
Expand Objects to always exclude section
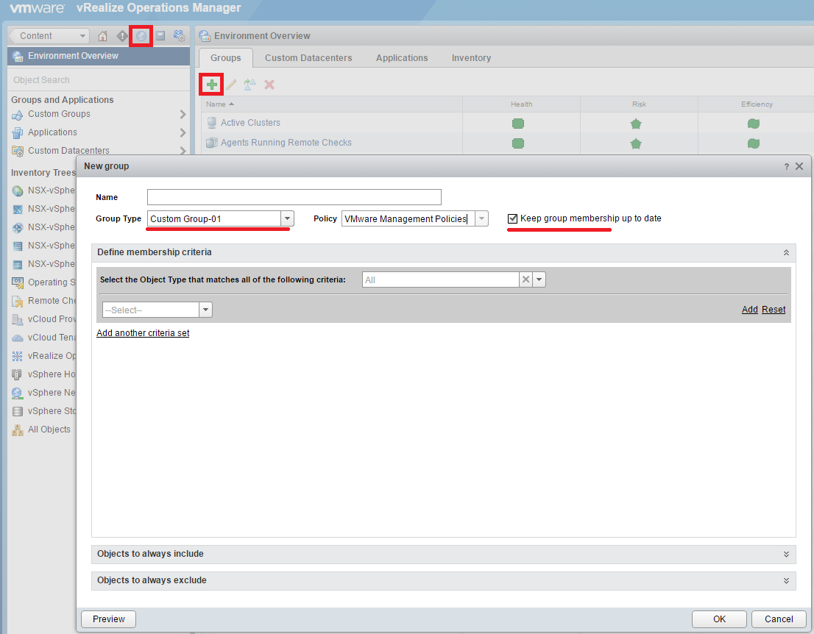tap(786, 580)
